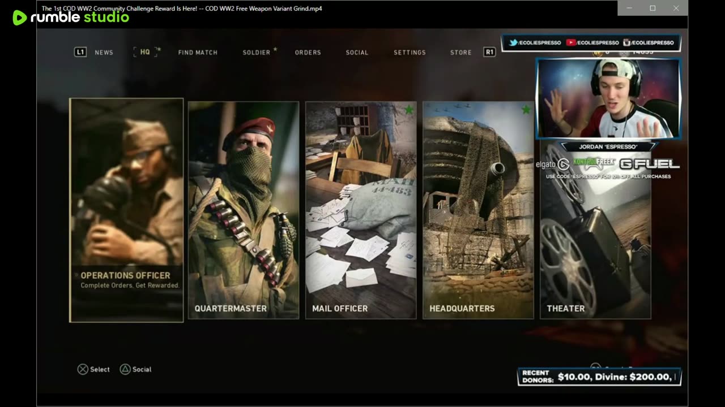Click the promo code Espresso text
The height and width of the screenshot is (407, 725).
pyautogui.click(x=608, y=176)
